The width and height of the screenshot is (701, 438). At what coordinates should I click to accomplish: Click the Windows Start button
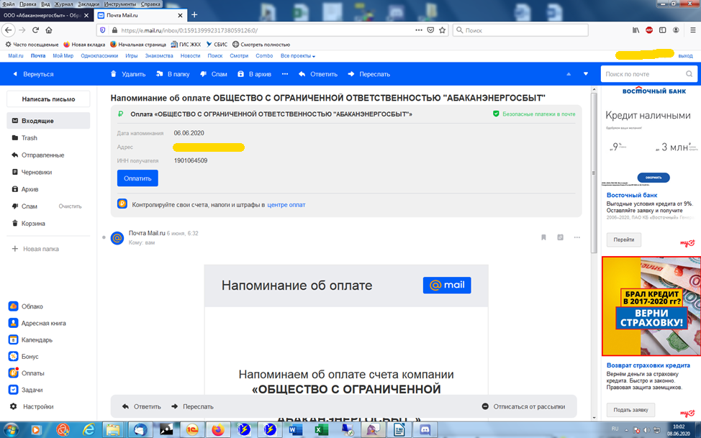(10, 430)
